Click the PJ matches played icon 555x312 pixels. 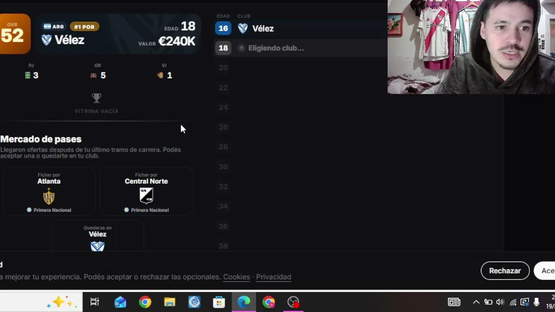click(28, 75)
